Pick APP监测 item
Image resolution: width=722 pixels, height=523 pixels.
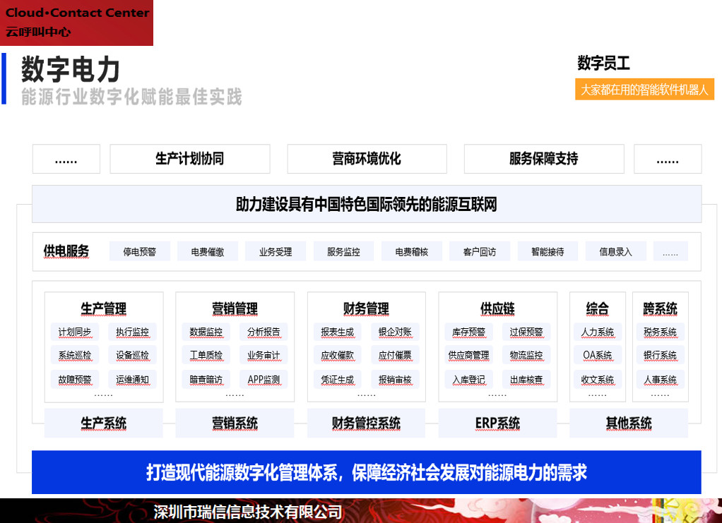264,380
